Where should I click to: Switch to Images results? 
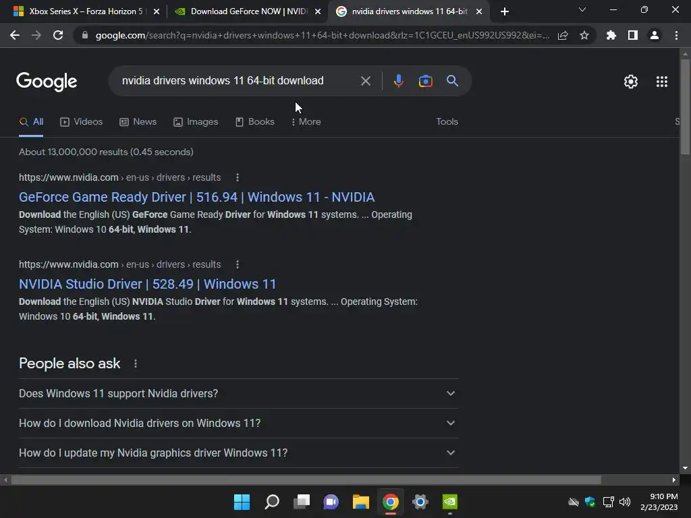[x=196, y=122]
